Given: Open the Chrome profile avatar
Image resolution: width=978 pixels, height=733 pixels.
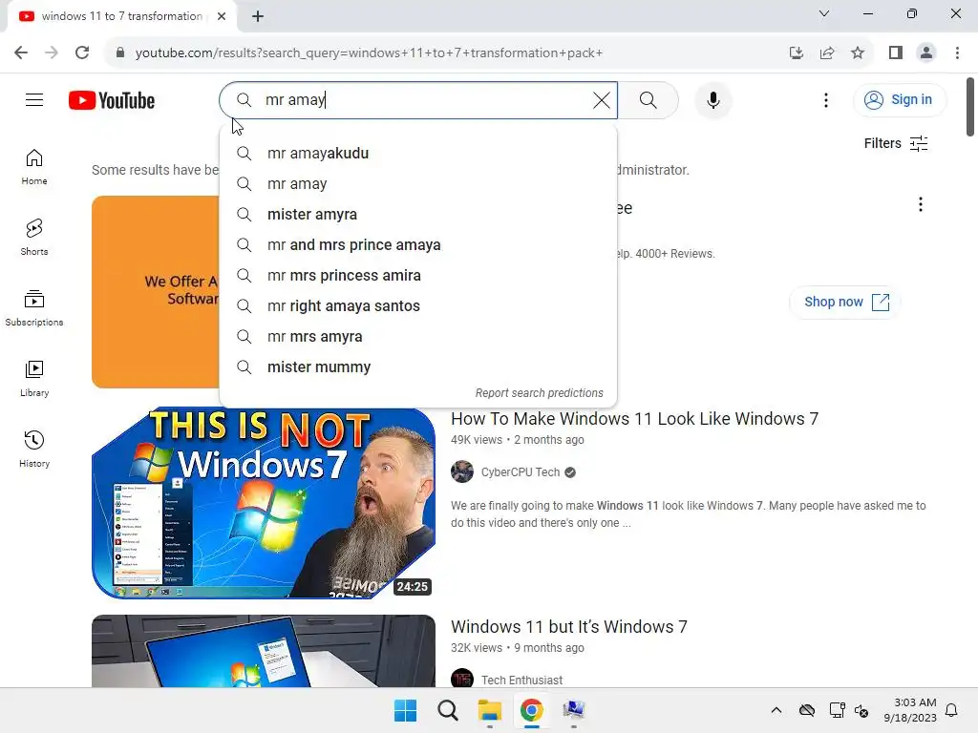Looking at the screenshot, I should (926, 53).
